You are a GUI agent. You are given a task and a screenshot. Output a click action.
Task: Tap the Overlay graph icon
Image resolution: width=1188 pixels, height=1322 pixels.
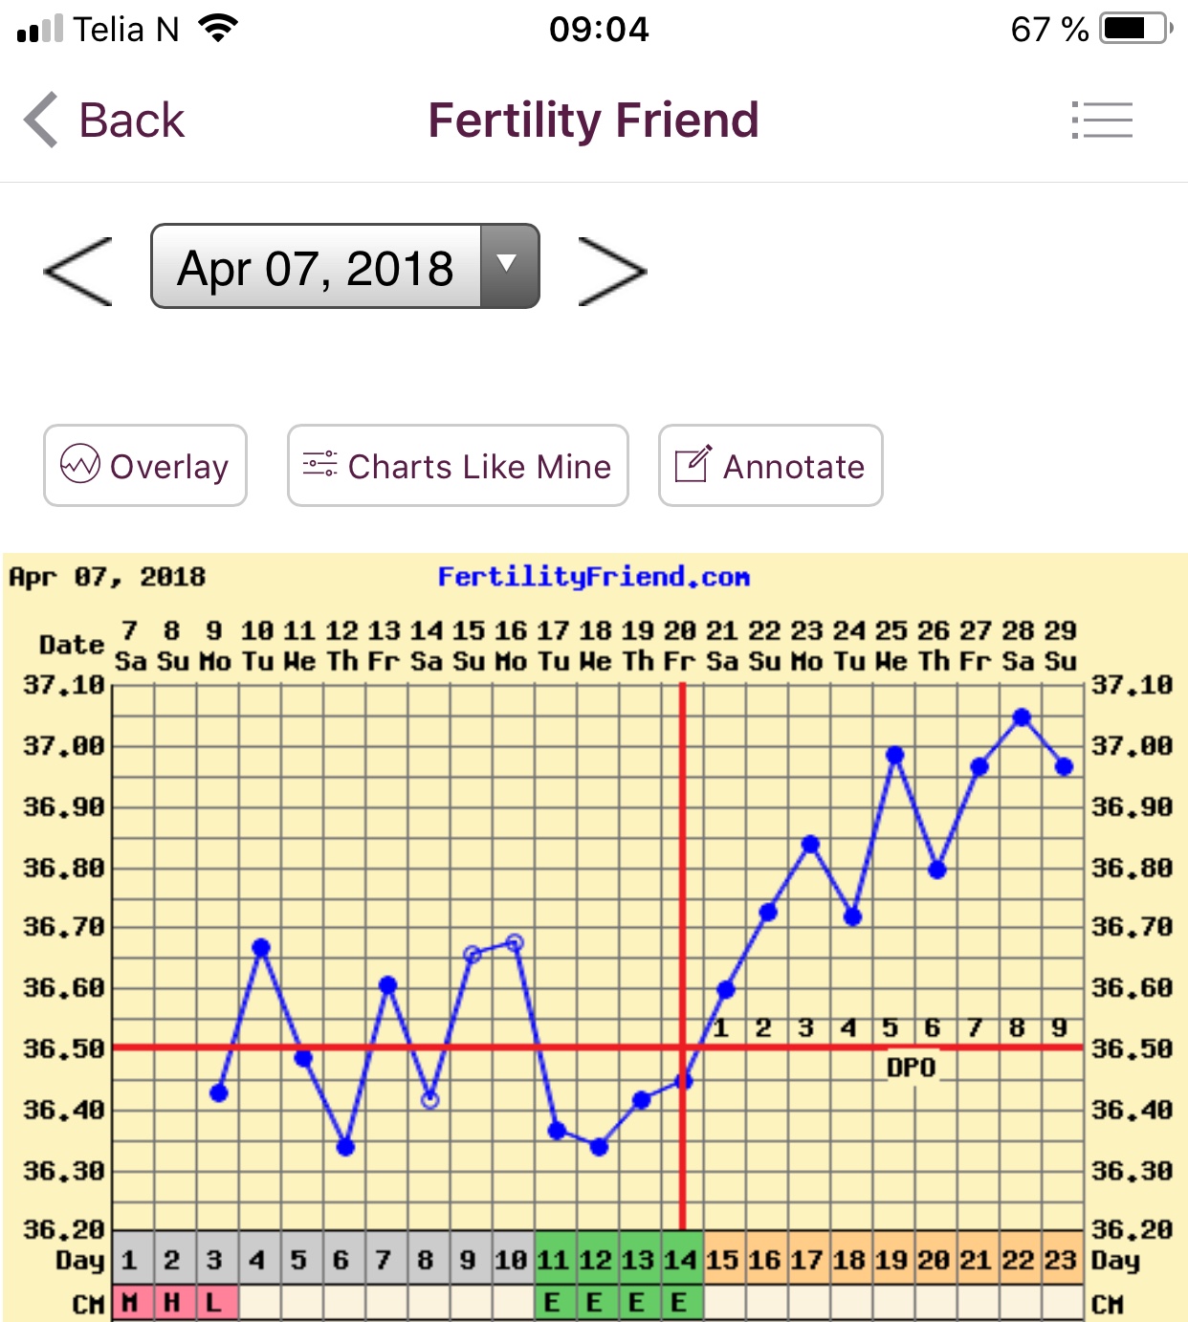[x=80, y=465]
